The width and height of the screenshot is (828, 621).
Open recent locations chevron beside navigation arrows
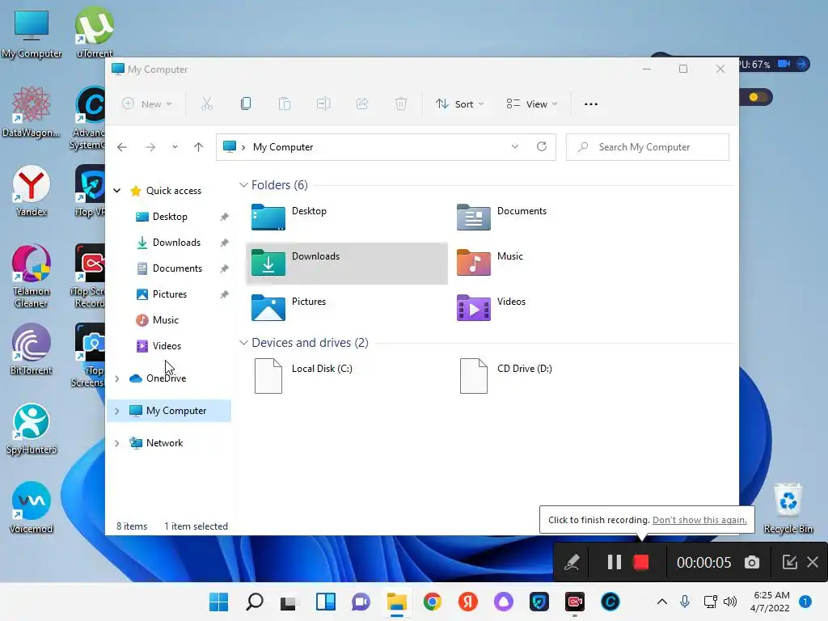coord(175,147)
